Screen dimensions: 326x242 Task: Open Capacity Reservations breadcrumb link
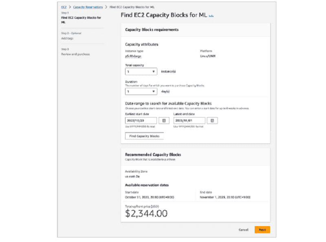88,7
